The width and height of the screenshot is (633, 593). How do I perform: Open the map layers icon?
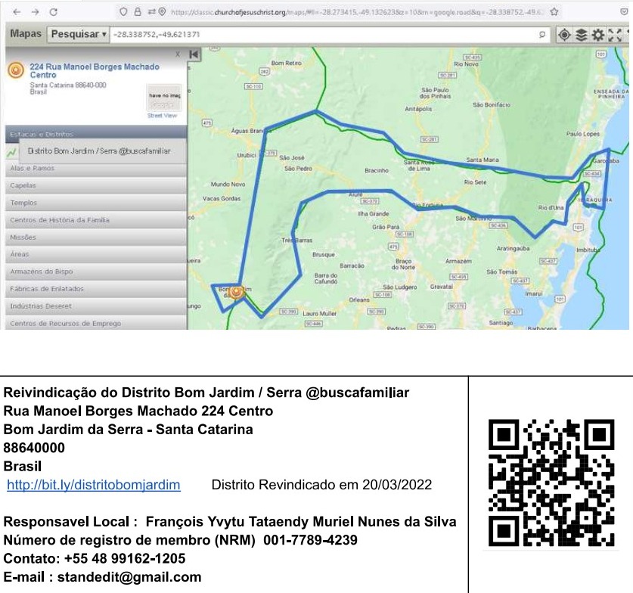(580, 35)
